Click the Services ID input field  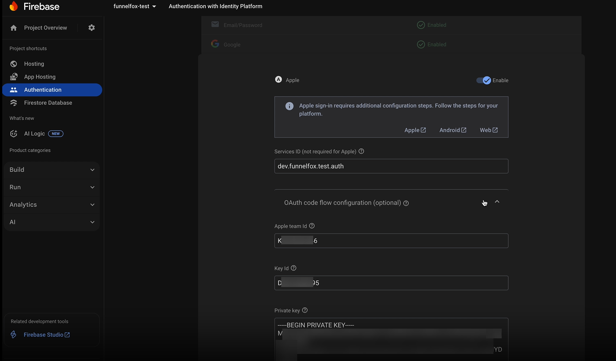(391, 166)
